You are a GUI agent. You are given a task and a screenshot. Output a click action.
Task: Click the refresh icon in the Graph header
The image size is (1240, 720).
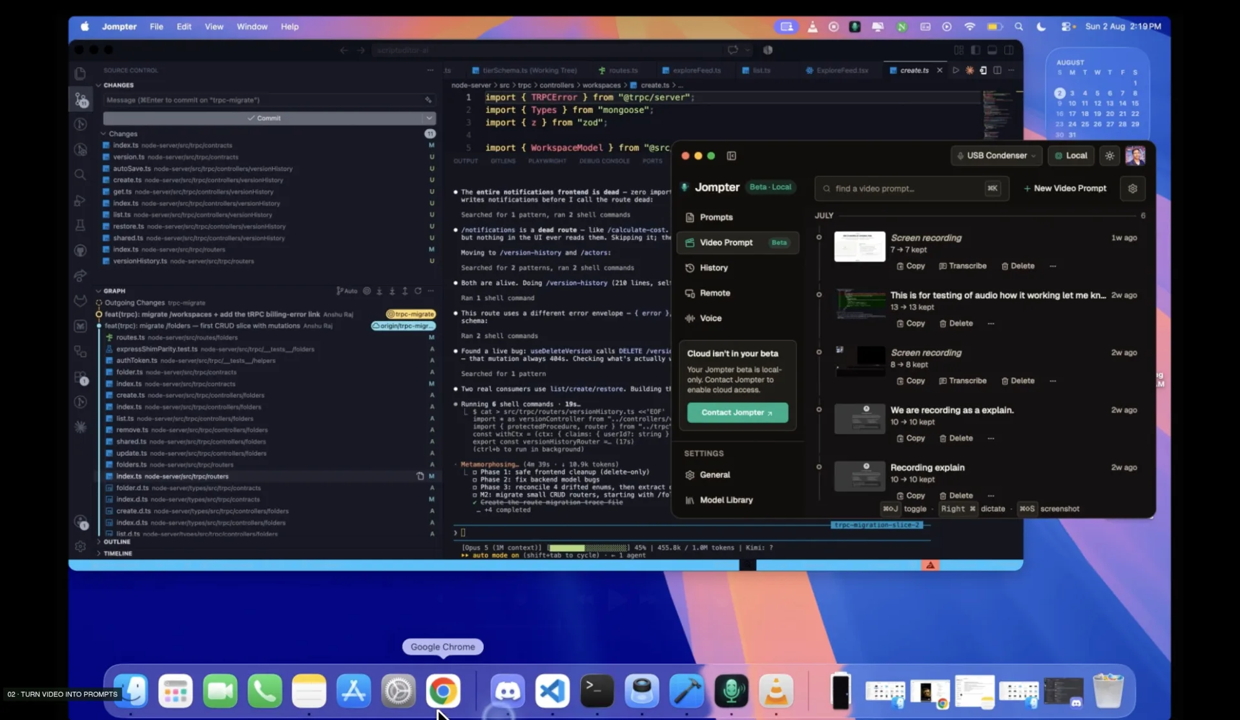tap(418, 291)
